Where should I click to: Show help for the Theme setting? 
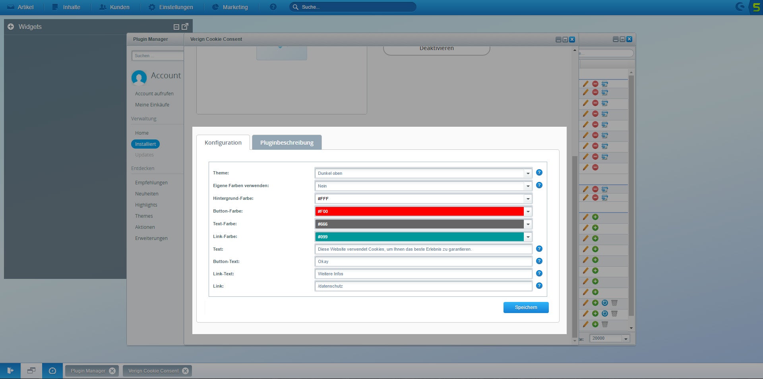(539, 172)
